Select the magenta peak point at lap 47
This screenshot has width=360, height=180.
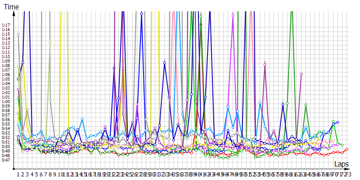tap(233, 16)
